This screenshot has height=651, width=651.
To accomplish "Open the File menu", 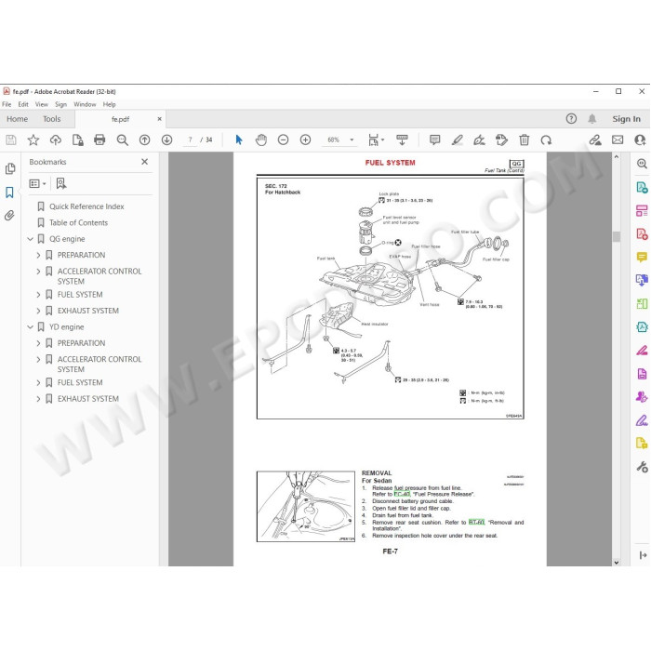I will pyautogui.click(x=7, y=104).
